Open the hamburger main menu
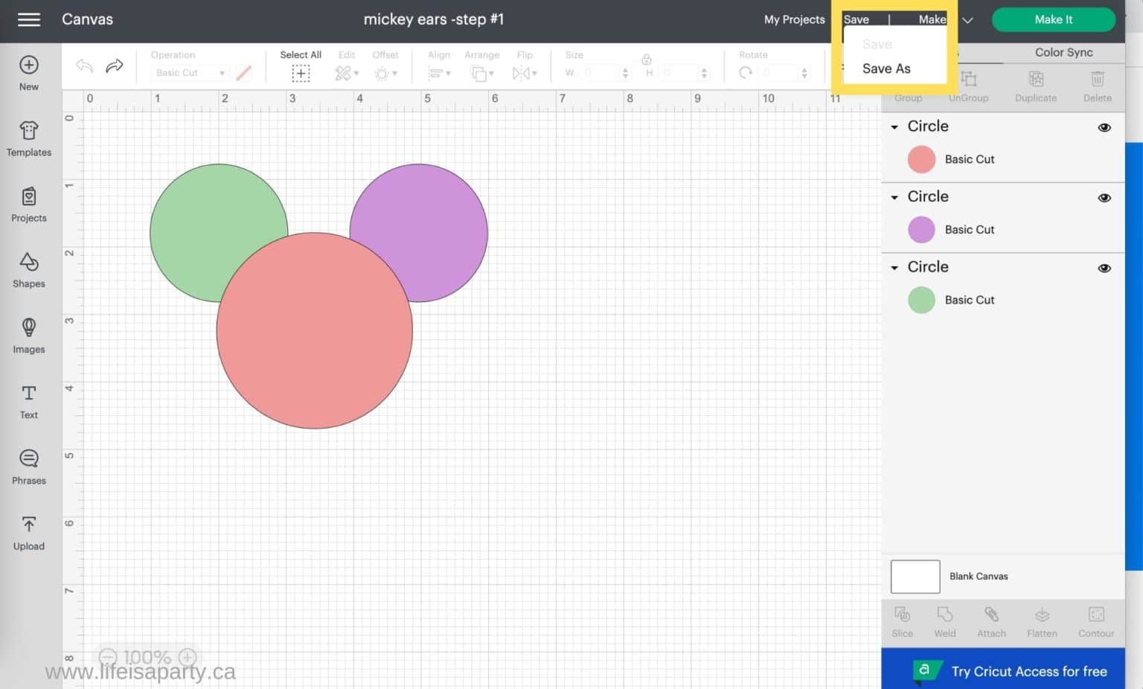Viewport: 1143px width, 689px height. tap(29, 19)
